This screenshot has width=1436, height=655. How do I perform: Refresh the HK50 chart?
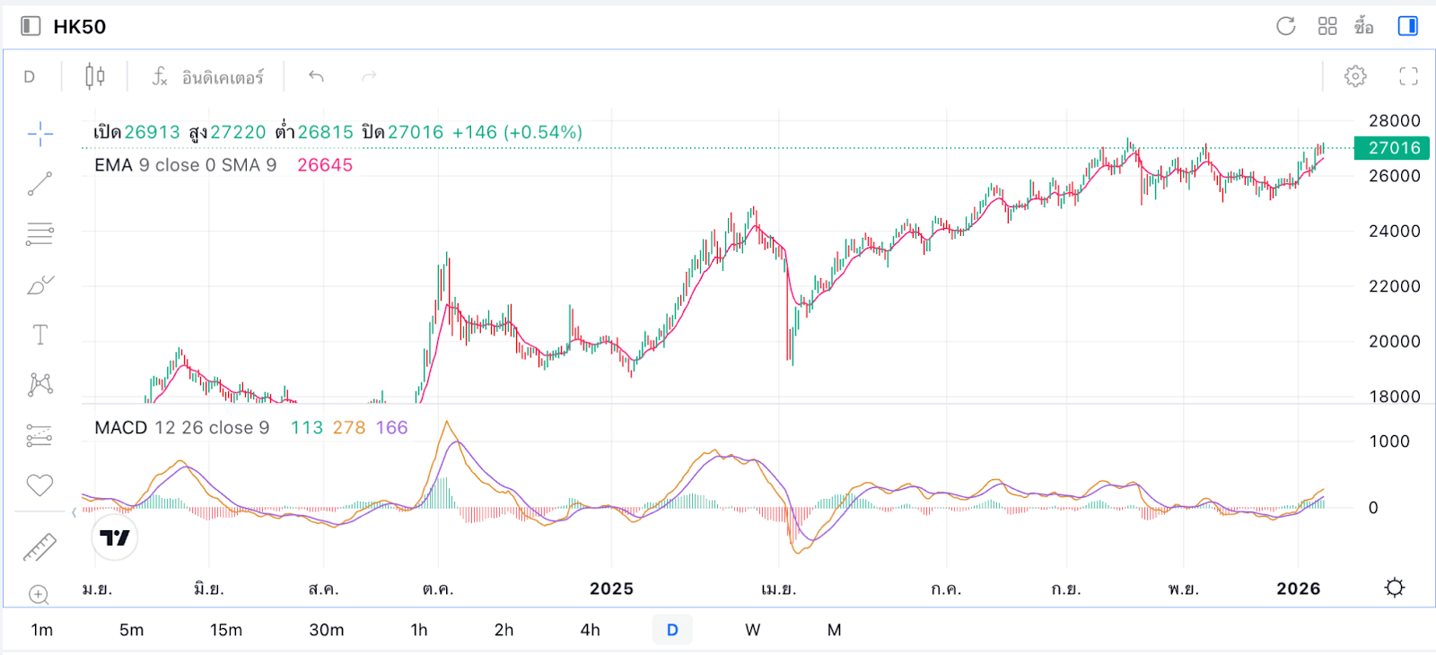point(1285,26)
